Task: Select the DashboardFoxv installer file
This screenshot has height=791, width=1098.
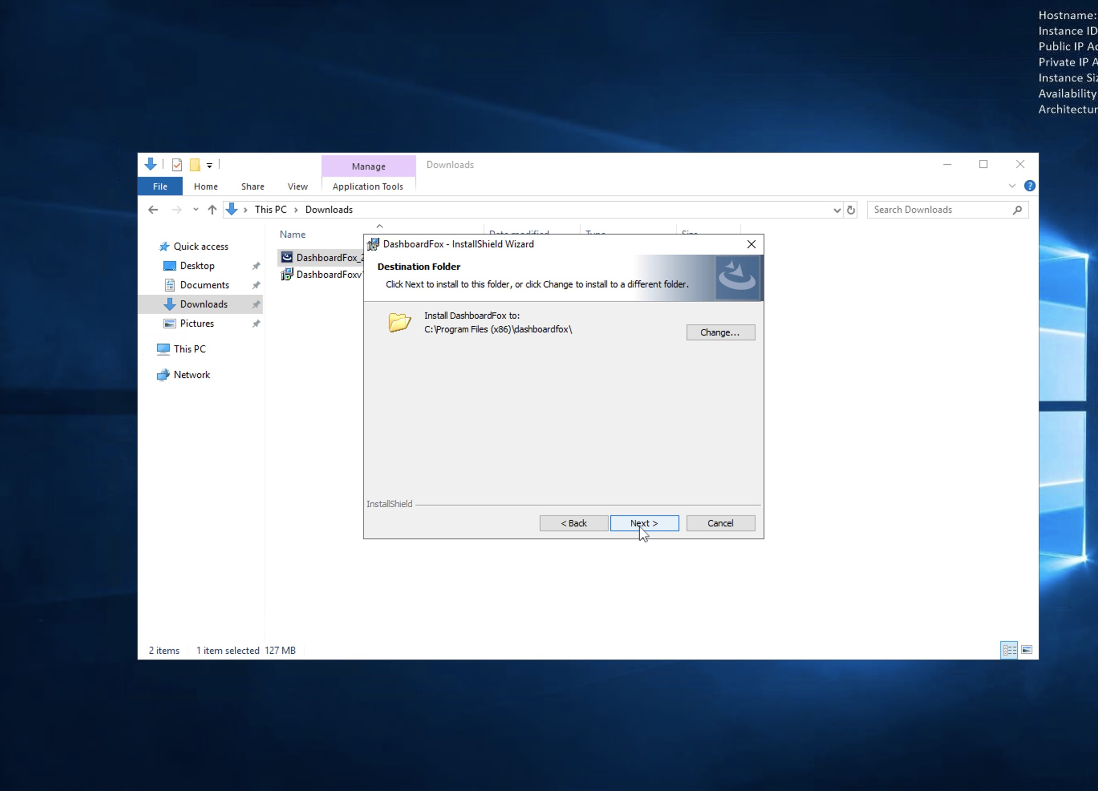Action: [322, 275]
